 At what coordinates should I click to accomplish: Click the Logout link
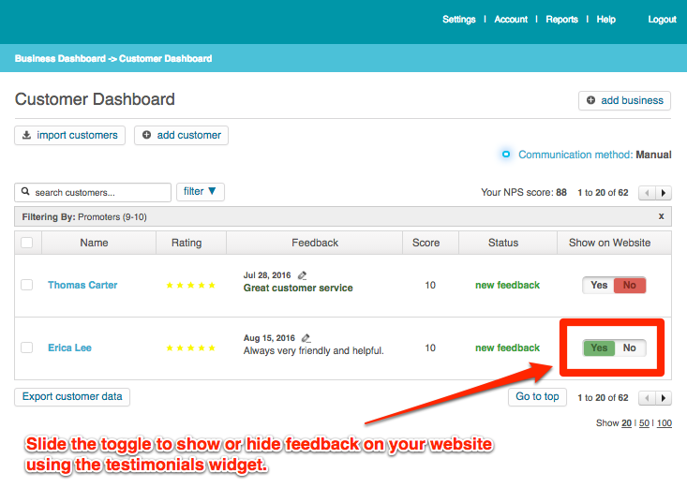point(662,20)
